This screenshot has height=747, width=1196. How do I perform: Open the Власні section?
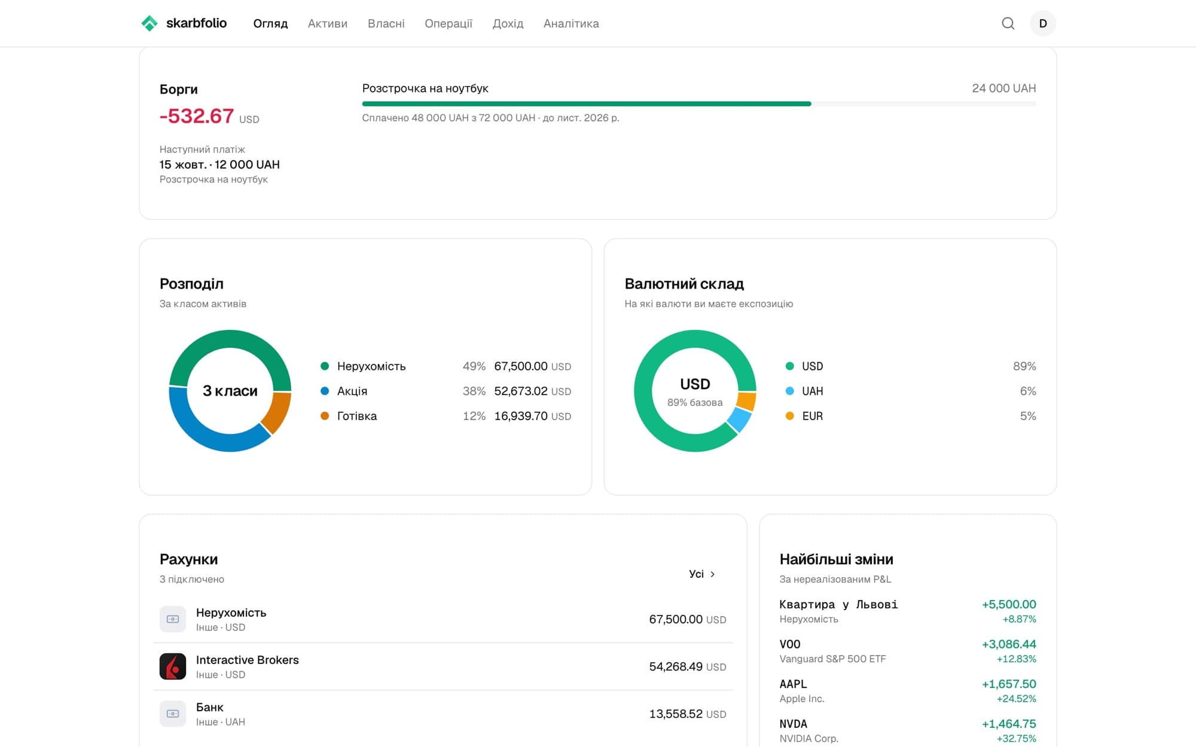(386, 23)
